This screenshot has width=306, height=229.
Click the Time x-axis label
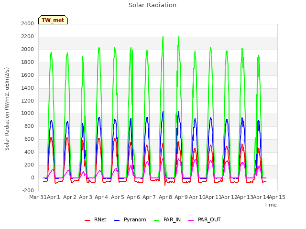(271, 205)
